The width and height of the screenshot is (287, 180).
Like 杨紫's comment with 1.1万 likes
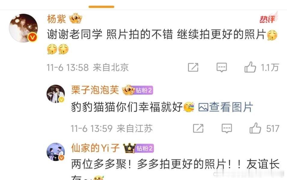(250, 67)
